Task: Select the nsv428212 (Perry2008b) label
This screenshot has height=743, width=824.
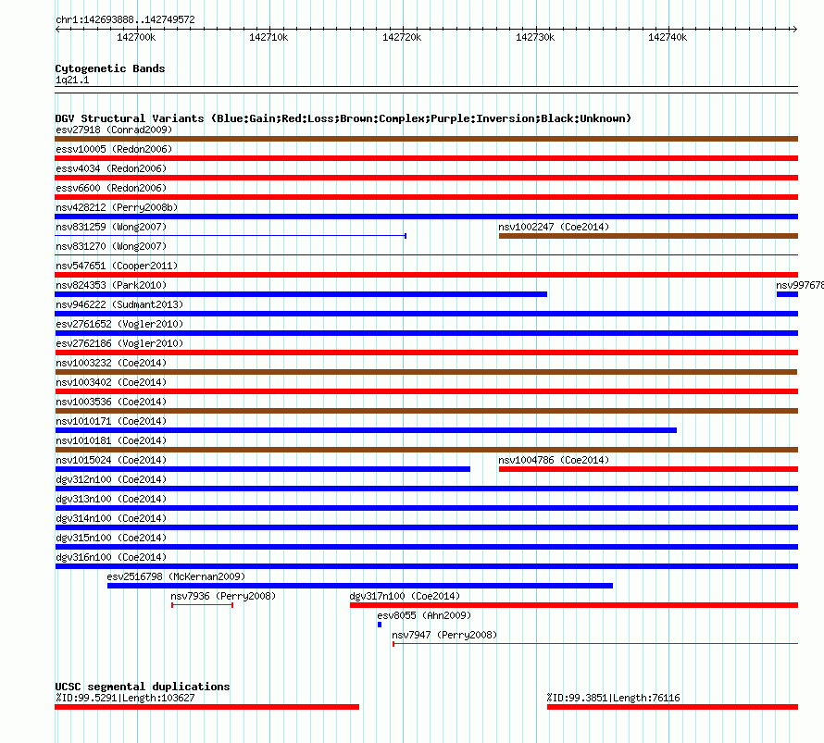Action: pyautogui.click(x=117, y=207)
